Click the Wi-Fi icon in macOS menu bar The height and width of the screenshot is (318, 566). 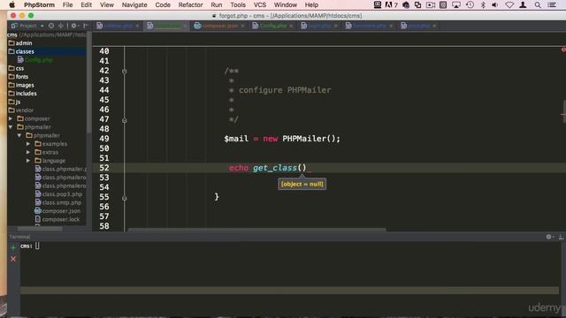509,5
